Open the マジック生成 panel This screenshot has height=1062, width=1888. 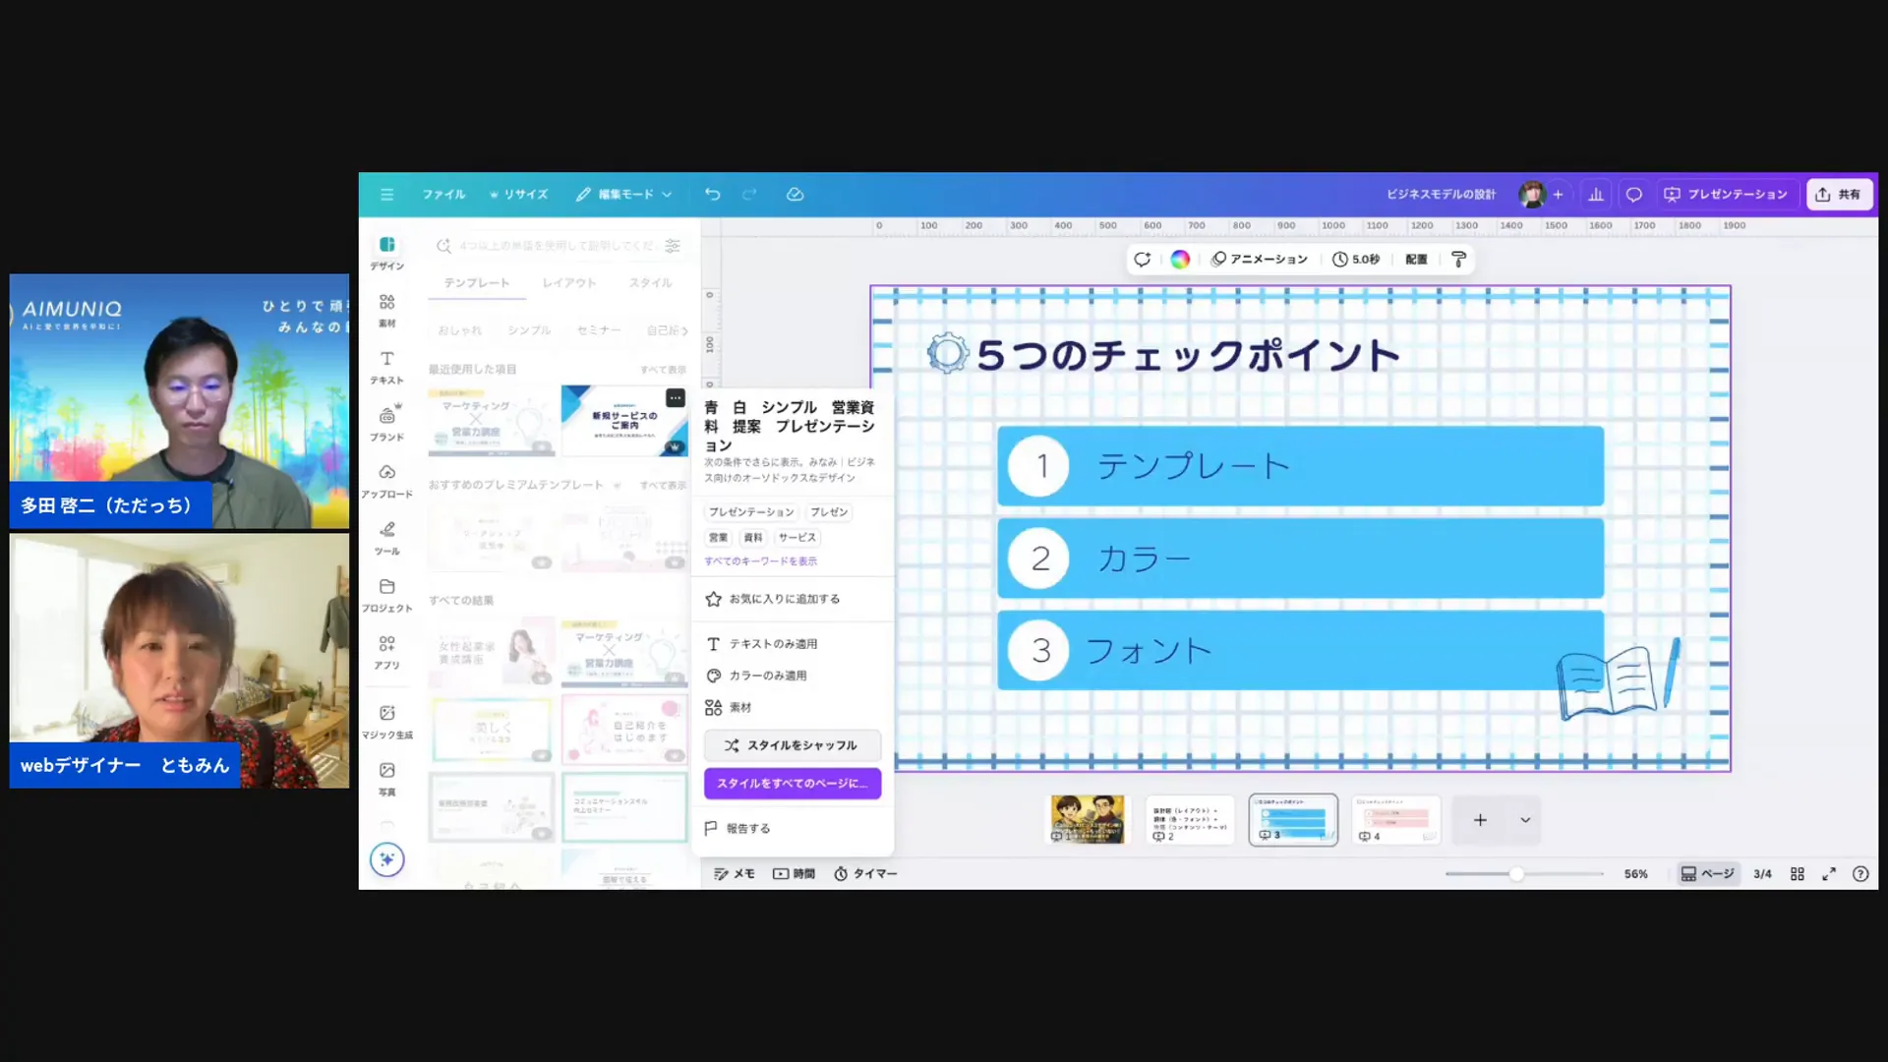tap(386, 722)
